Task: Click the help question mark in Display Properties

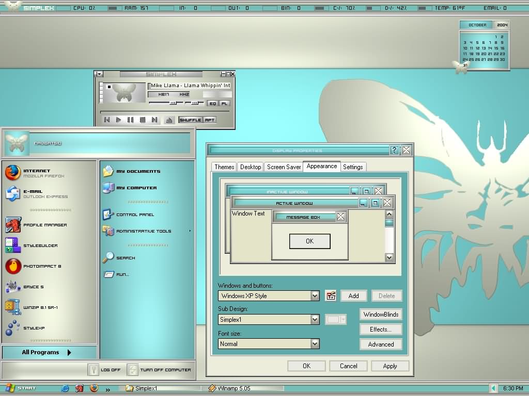Action: pyautogui.click(x=394, y=150)
